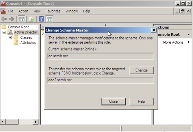Click the Change button to transfer role
193x132 pixels.
click(141, 70)
